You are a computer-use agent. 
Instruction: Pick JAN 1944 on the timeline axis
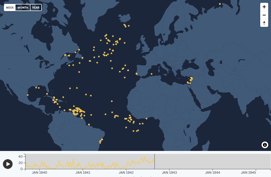pos(213,172)
